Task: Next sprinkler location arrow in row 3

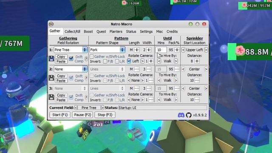Action: click(206, 88)
